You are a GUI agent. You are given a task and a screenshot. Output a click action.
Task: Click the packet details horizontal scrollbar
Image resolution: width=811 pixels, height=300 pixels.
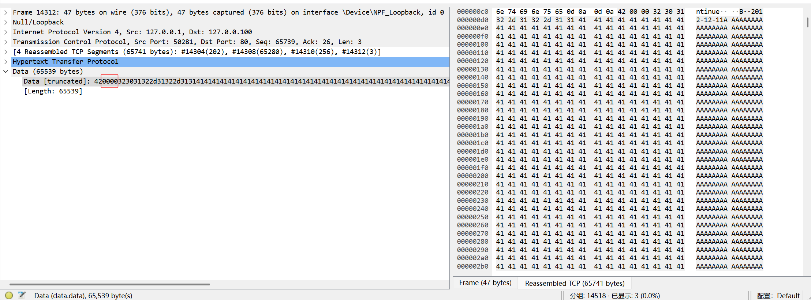click(110, 284)
